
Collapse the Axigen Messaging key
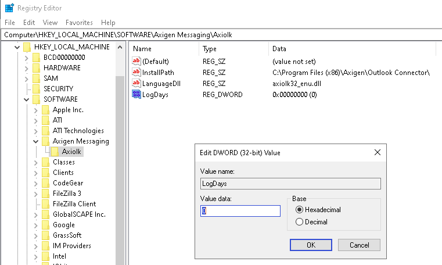pyautogui.click(x=36, y=141)
